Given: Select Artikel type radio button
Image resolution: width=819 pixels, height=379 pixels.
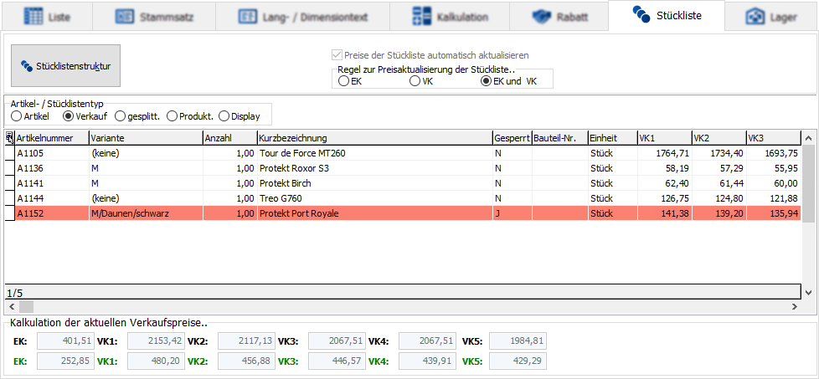Looking at the screenshot, I should coord(16,116).
